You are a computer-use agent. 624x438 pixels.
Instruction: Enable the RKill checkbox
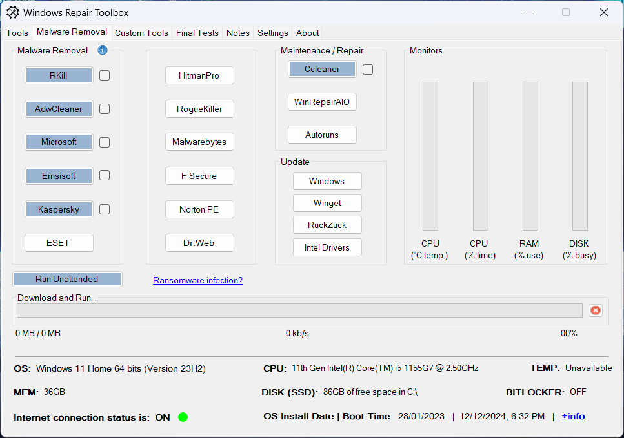tap(105, 75)
